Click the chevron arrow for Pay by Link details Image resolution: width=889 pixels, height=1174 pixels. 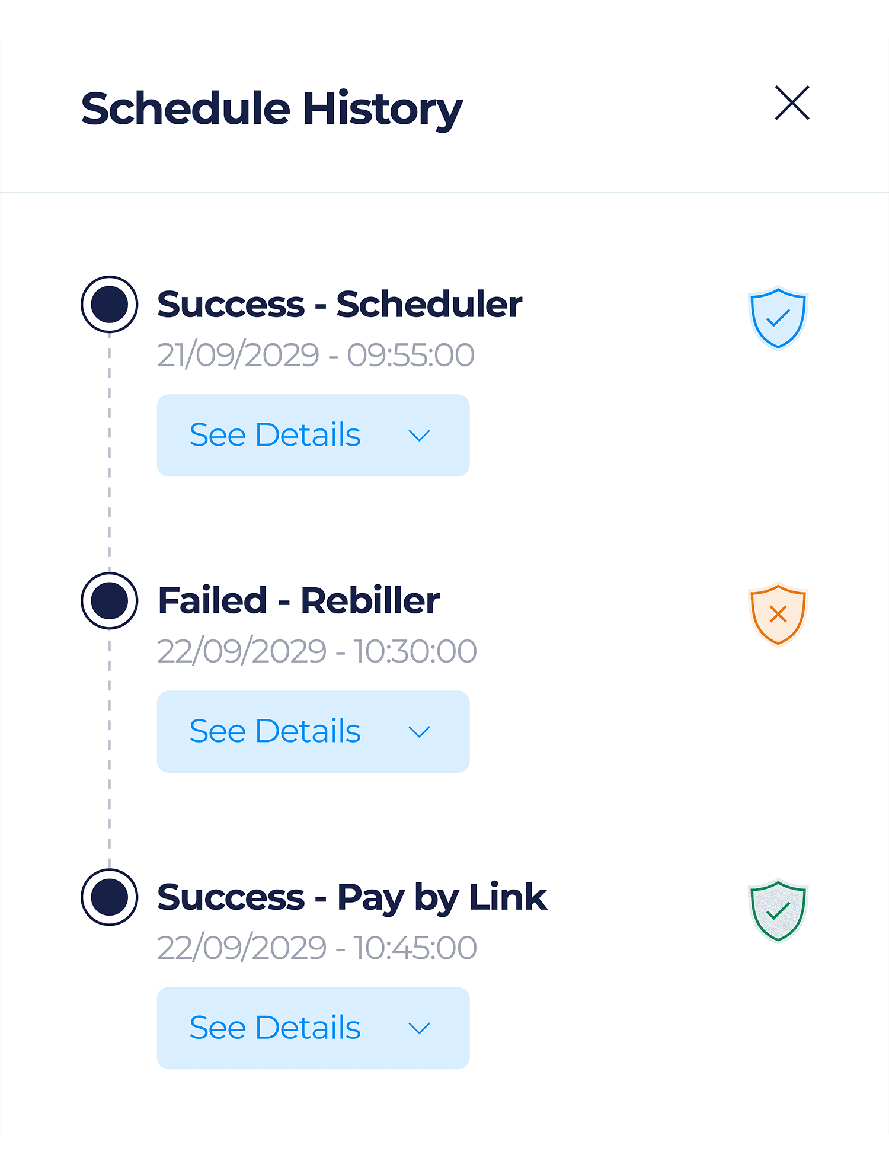coord(419,1028)
